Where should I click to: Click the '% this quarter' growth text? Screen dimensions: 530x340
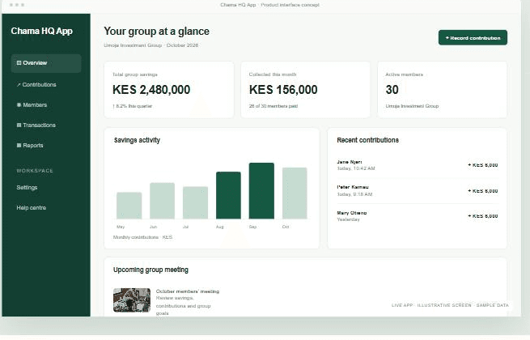click(137, 106)
